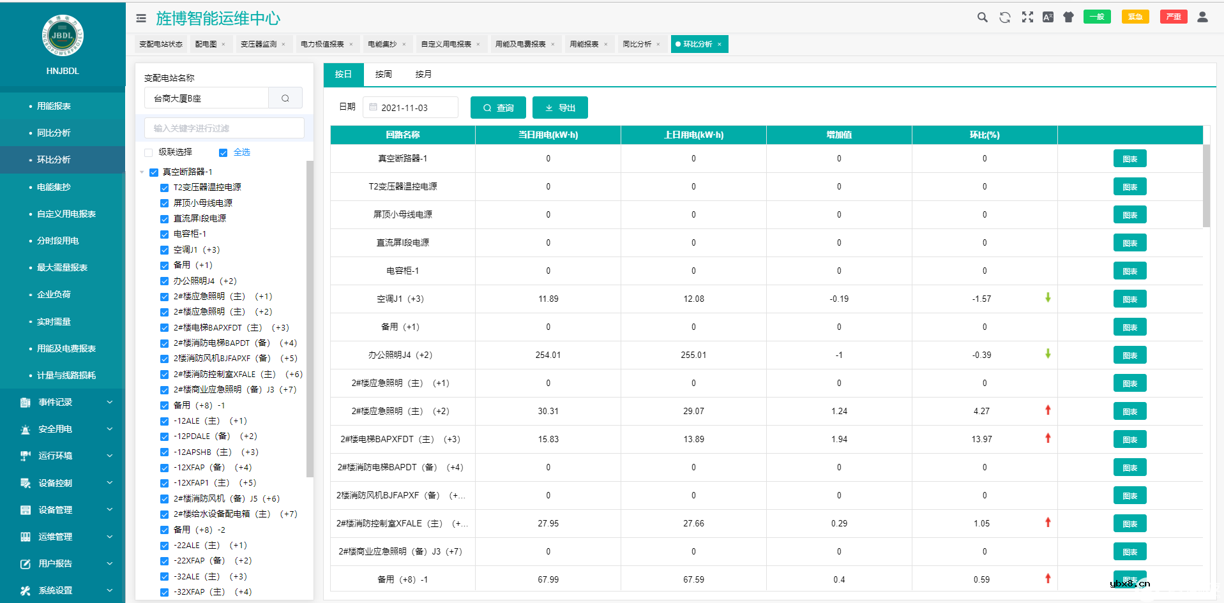Open the date picker showing 2021-11-03
This screenshot has height=603, width=1224.
411,107
